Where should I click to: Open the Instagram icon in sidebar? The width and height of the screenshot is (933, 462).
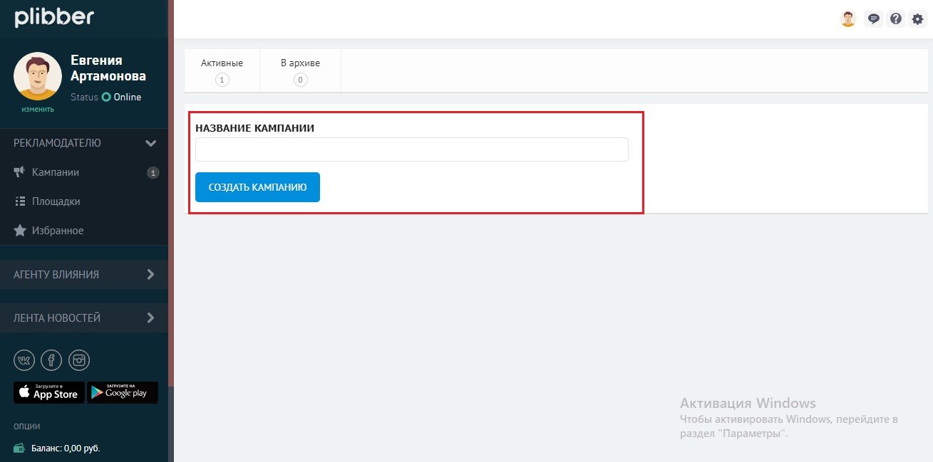tap(79, 360)
